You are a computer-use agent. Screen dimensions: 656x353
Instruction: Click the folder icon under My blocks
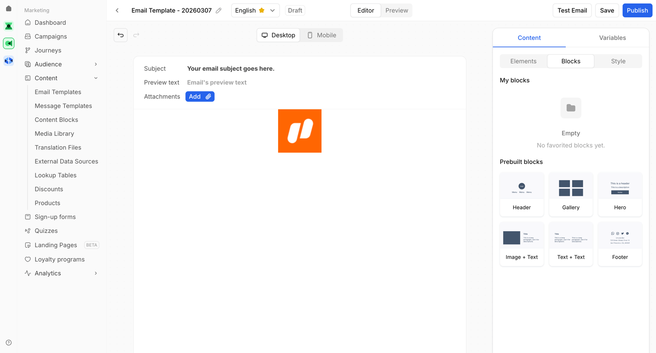click(x=571, y=108)
